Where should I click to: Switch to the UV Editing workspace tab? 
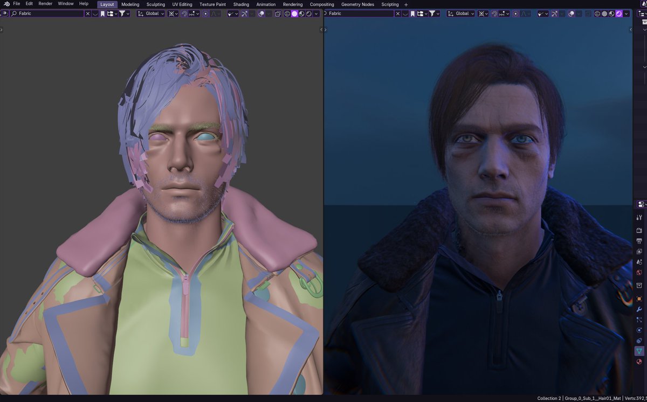182,4
